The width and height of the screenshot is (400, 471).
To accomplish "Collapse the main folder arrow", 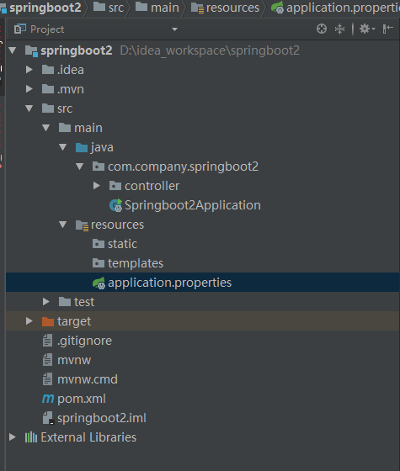I will click(46, 128).
